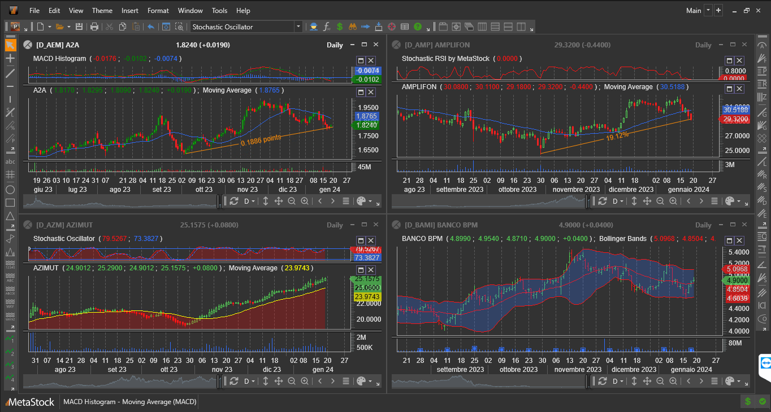Click Daily periodicity label on the A2A chart

(x=335, y=45)
